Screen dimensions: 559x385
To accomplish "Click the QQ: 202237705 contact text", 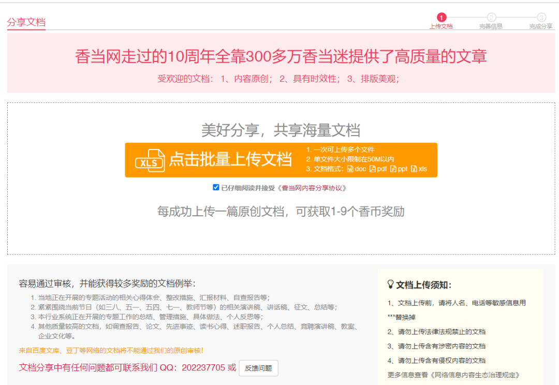I will click(x=193, y=367).
